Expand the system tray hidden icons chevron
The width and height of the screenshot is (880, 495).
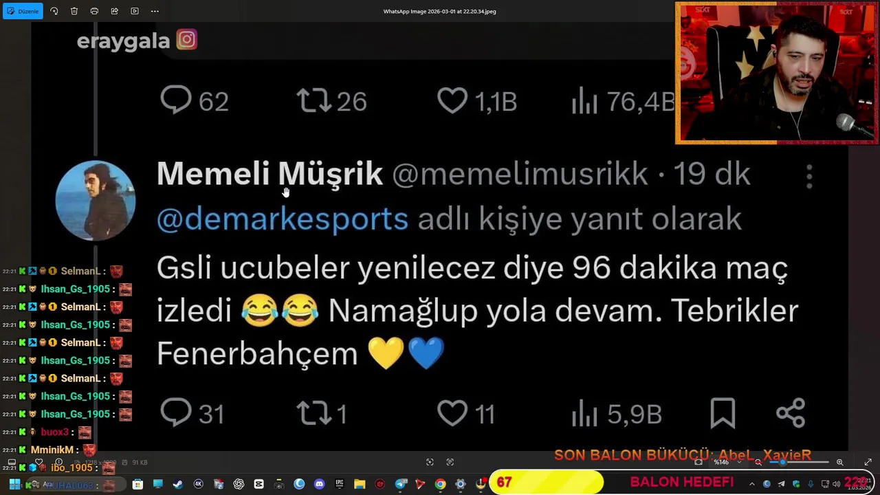click(x=752, y=484)
